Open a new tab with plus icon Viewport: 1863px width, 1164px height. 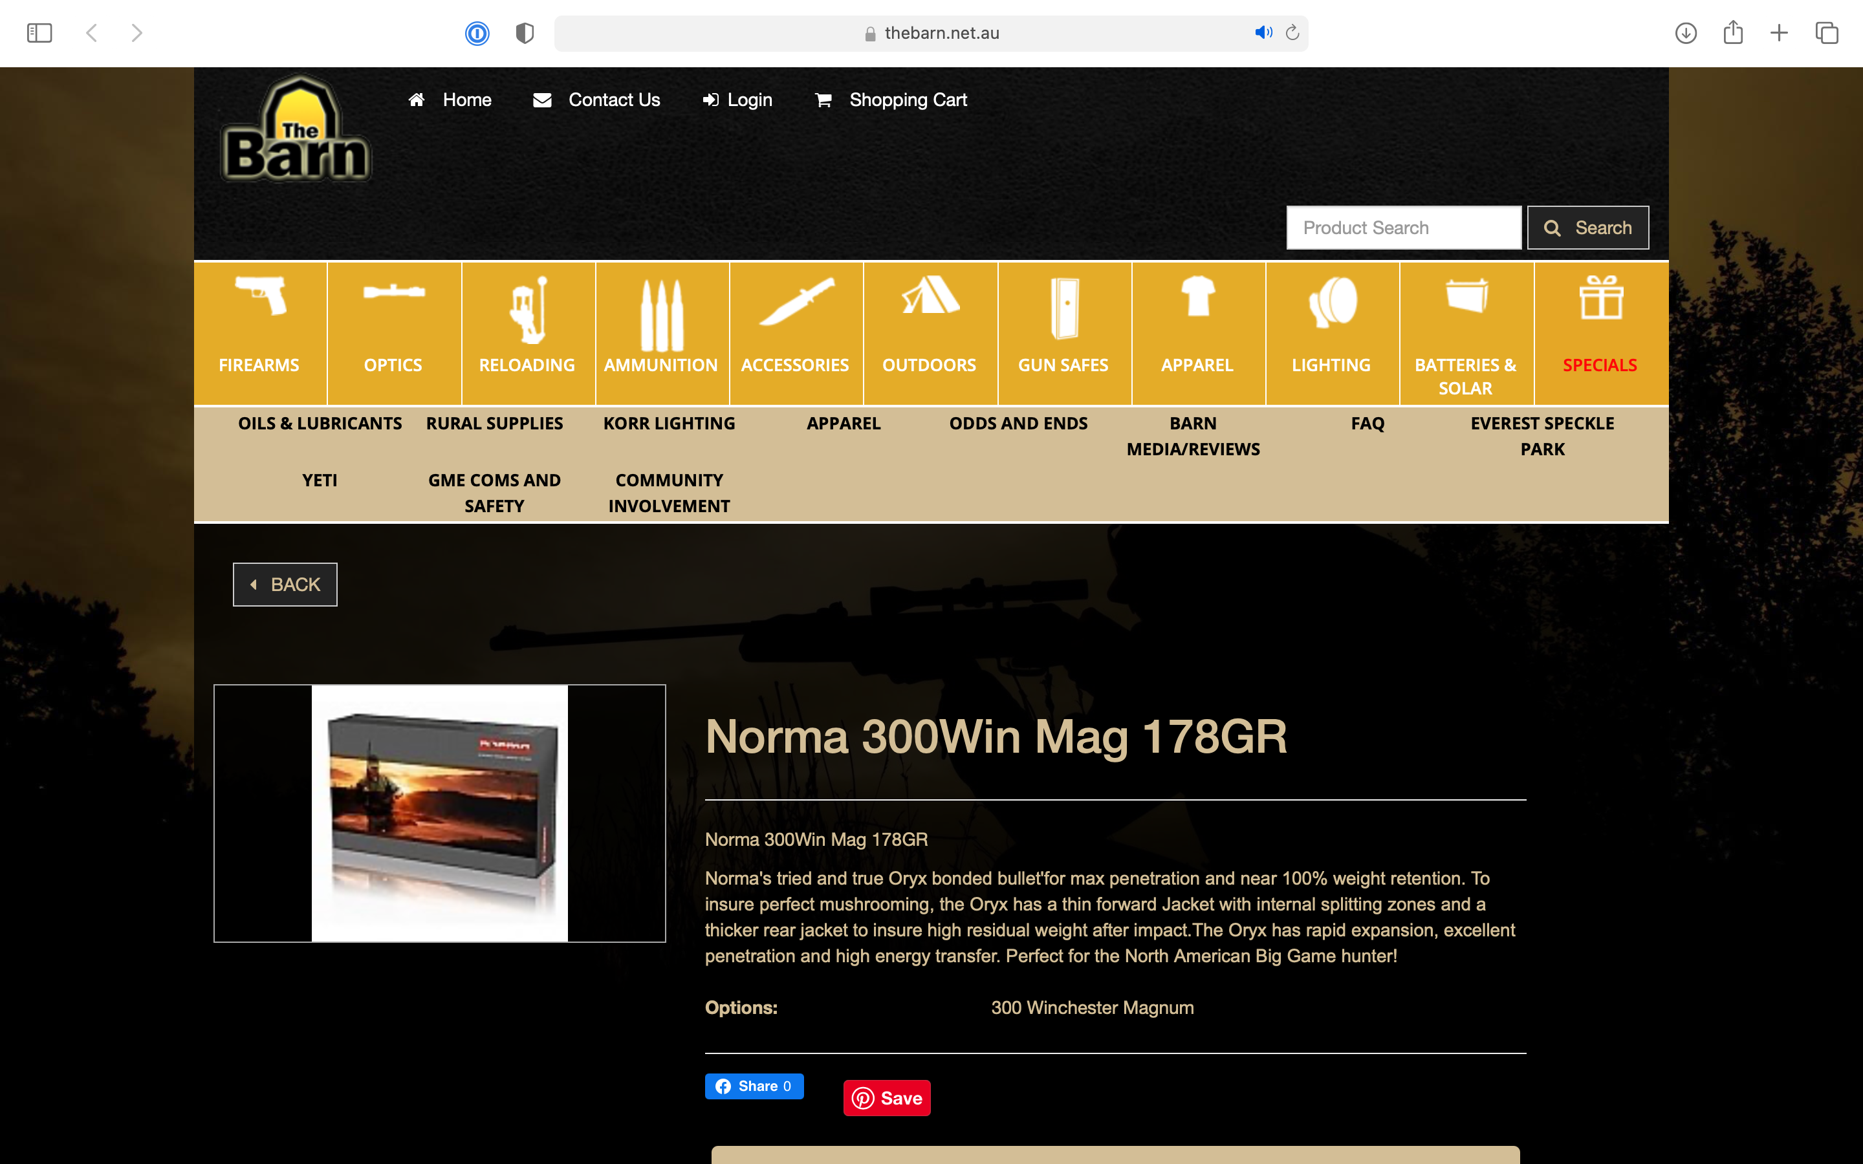point(1779,33)
